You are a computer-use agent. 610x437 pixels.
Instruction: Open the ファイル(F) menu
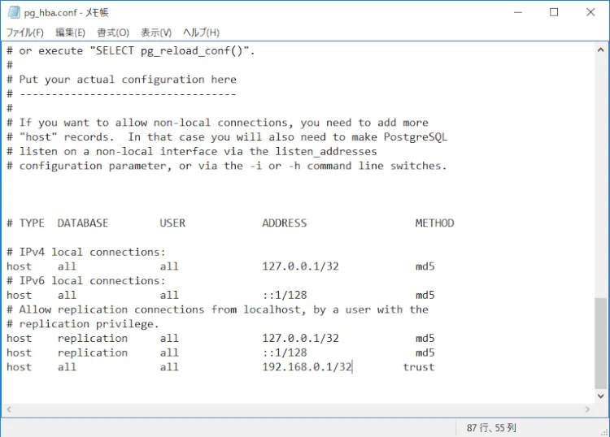click(24, 32)
